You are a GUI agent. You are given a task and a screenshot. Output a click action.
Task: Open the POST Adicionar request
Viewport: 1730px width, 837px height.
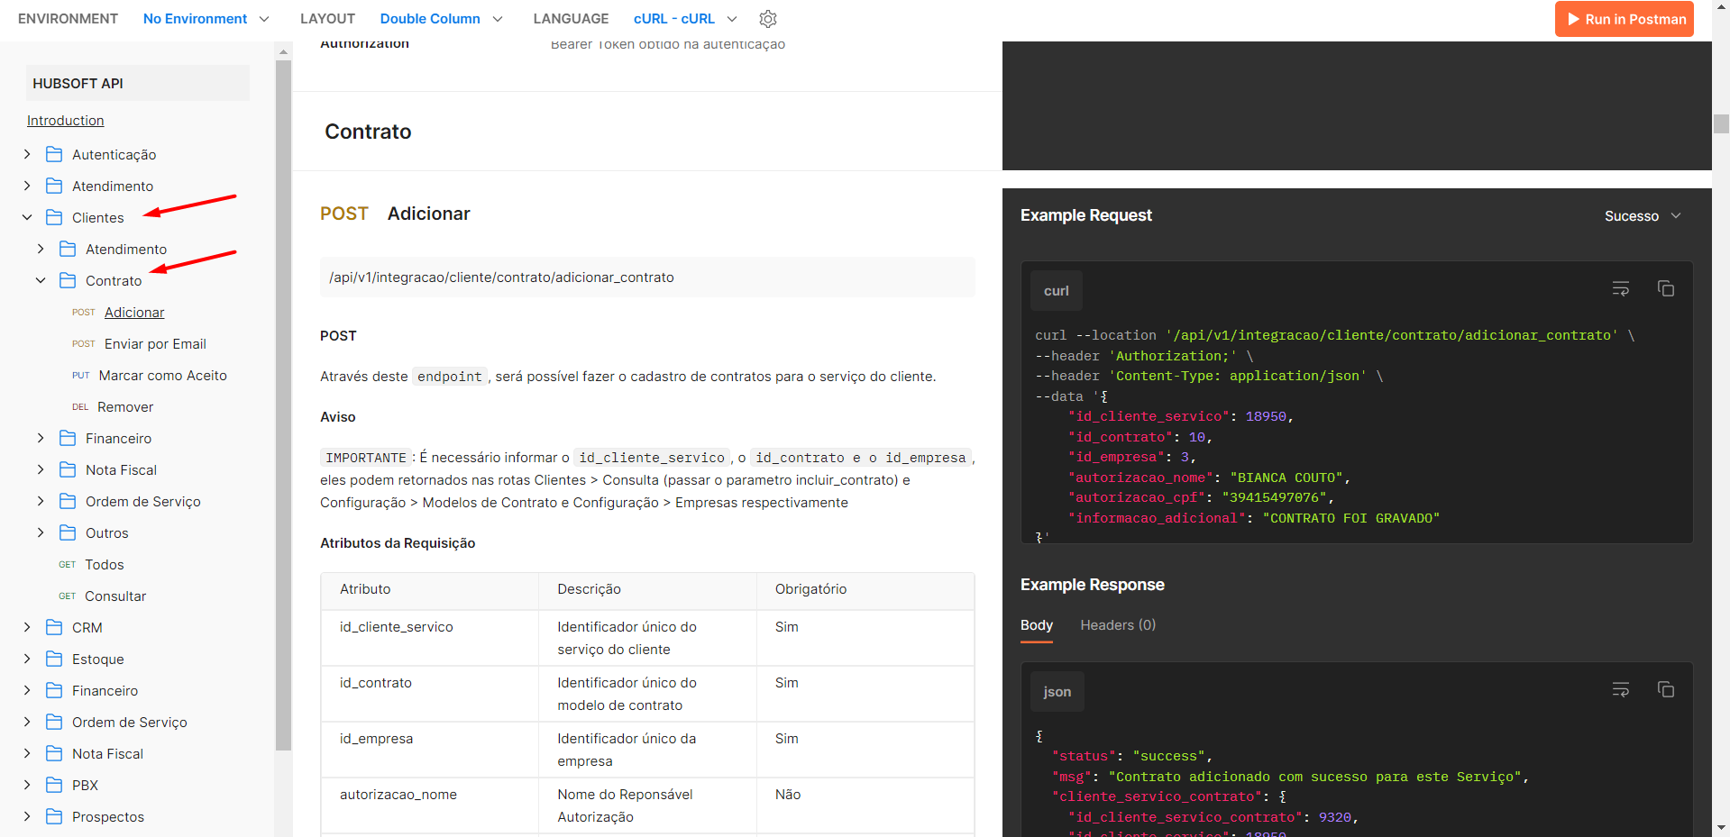click(x=134, y=313)
